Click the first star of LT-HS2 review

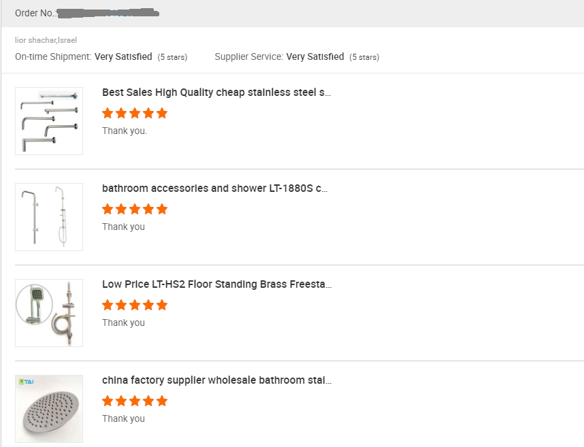pos(108,305)
